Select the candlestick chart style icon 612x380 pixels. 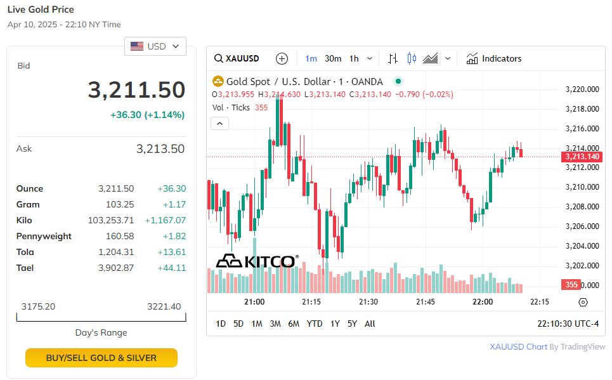pos(412,59)
